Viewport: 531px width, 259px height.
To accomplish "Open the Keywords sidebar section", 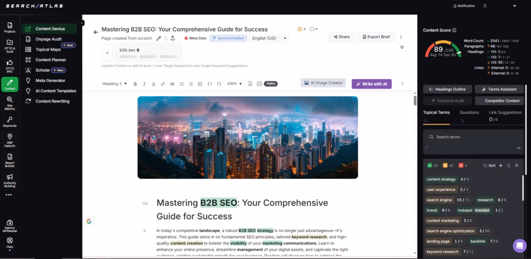I will 9,122.
